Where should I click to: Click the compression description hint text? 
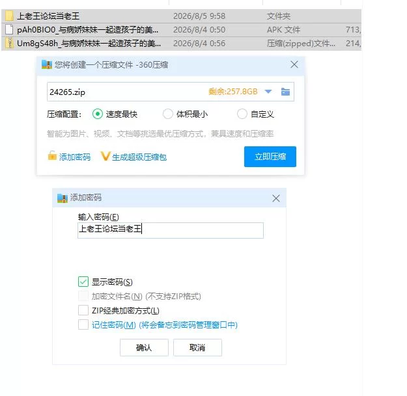click(x=160, y=134)
